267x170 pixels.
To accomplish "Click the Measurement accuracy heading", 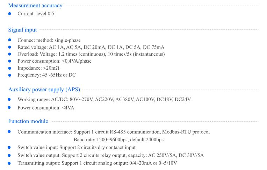I will 35,6.
